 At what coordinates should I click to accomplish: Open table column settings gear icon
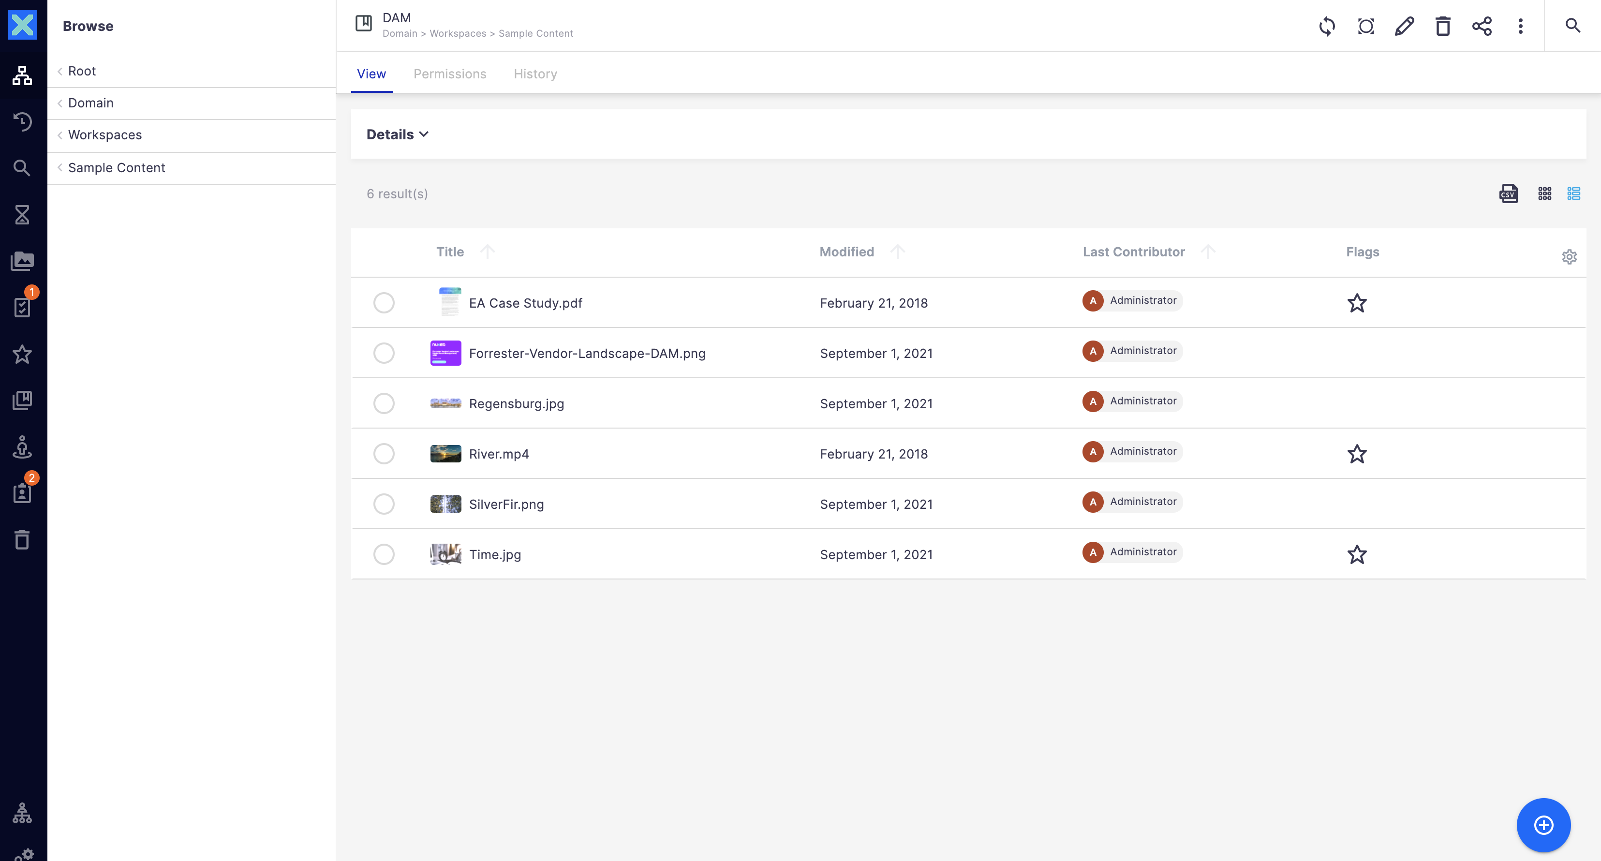tap(1569, 257)
